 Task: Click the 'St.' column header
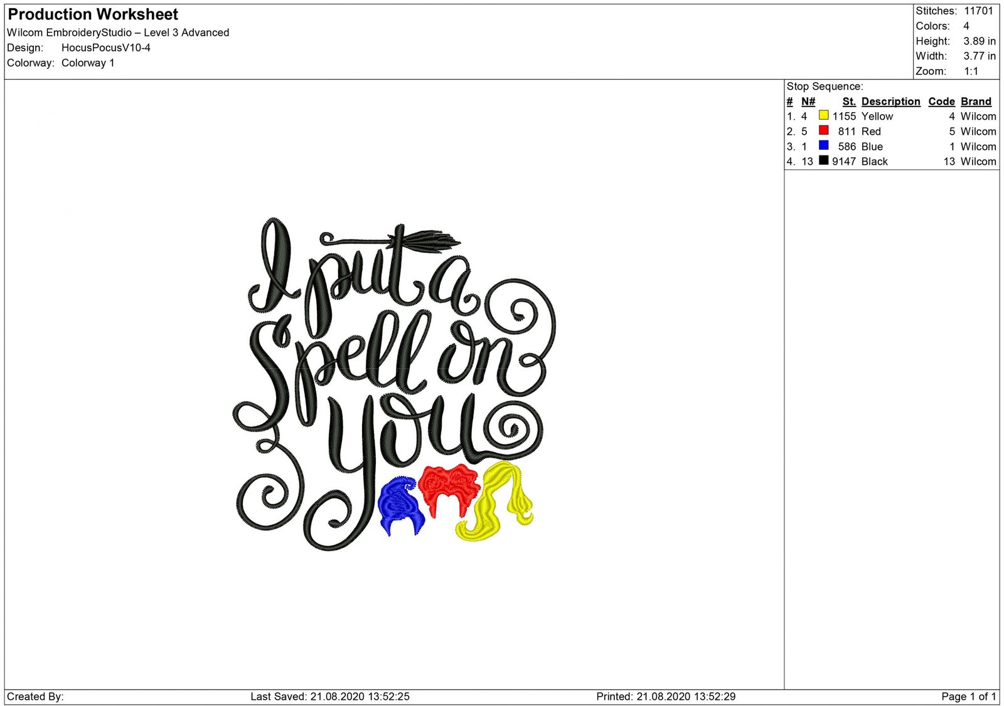coord(849,102)
